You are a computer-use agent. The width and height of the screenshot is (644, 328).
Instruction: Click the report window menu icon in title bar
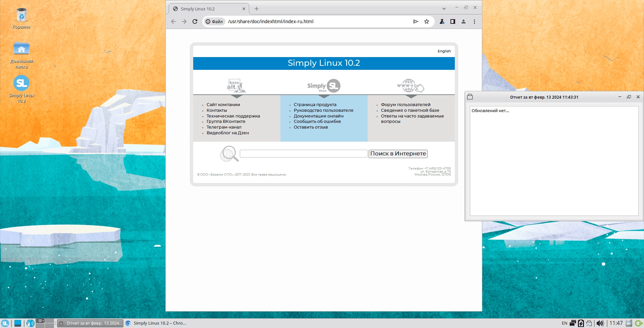(x=470, y=97)
